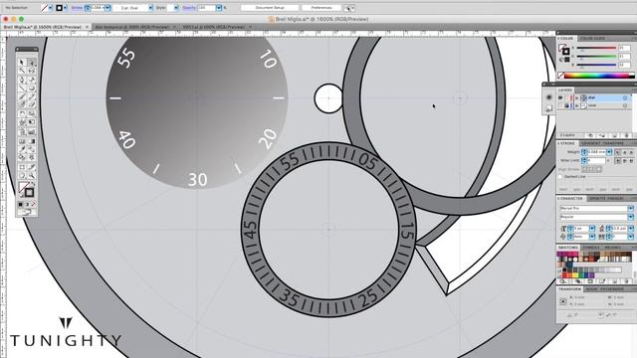The height and width of the screenshot is (358, 637).
Task: Click the Miter Limit stepper arrows
Action: click(x=584, y=161)
